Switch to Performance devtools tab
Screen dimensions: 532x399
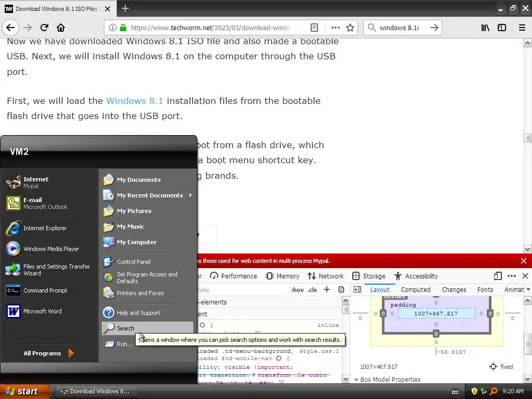(x=233, y=276)
